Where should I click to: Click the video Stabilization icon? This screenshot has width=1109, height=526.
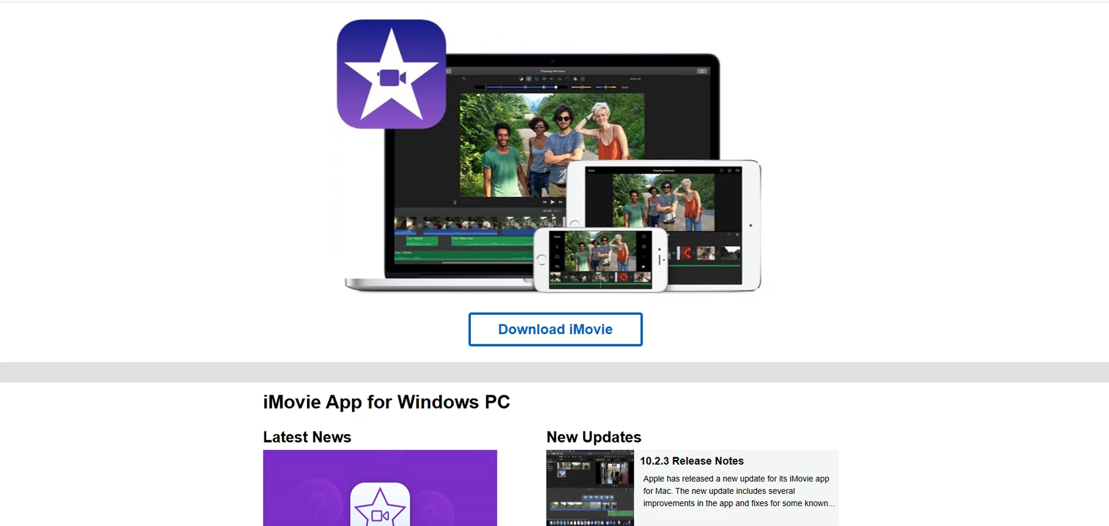pos(545,78)
